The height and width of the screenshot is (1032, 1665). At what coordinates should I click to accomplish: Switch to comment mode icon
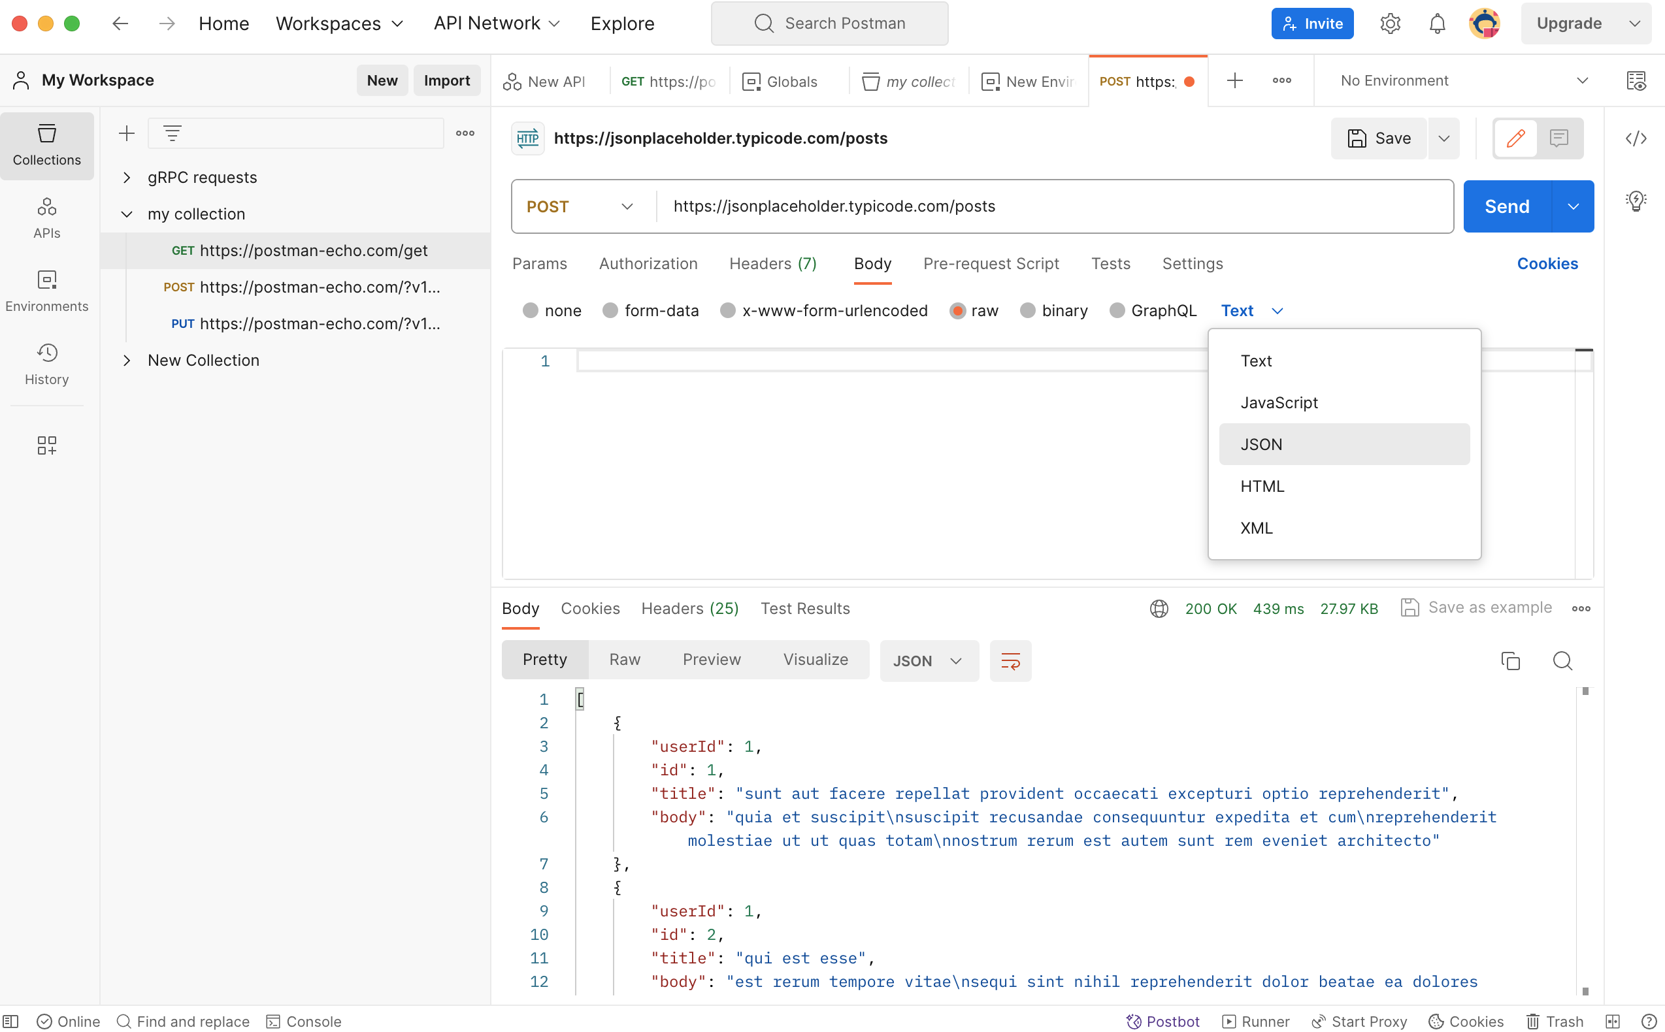click(x=1558, y=138)
